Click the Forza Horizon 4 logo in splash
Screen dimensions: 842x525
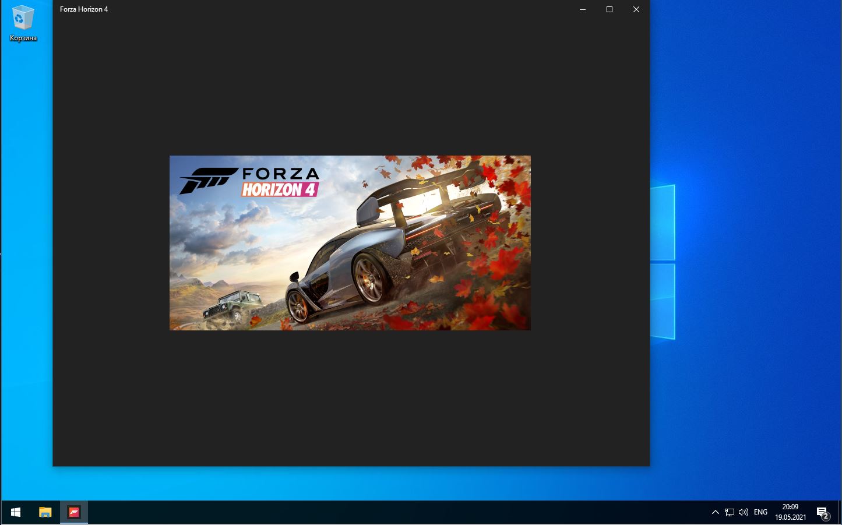(x=249, y=181)
